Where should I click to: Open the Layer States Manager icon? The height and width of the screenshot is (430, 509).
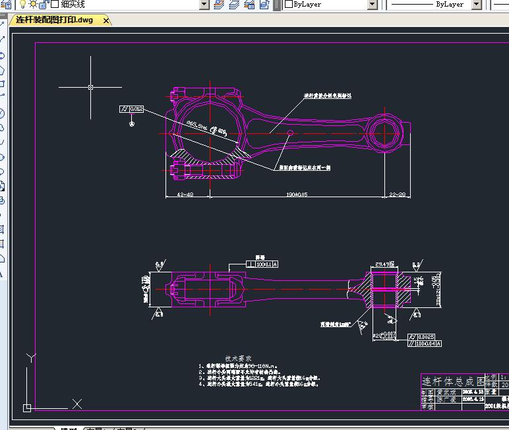click(249, 5)
